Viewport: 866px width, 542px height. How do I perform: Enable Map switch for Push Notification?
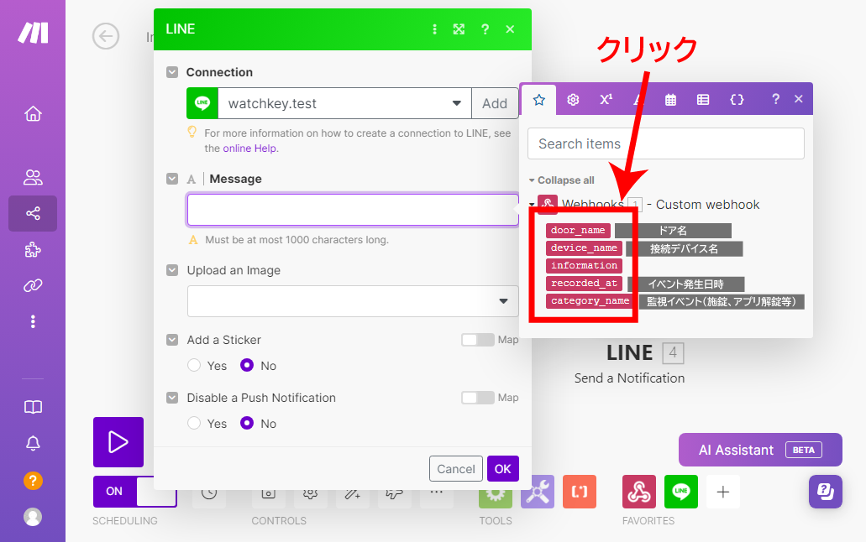tap(478, 398)
